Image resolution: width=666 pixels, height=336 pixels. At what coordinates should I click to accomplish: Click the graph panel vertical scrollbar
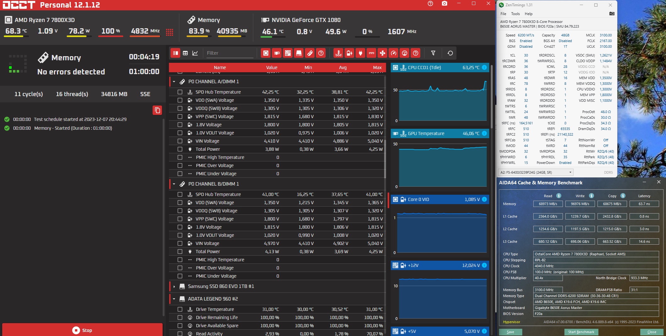[x=492, y=97]
